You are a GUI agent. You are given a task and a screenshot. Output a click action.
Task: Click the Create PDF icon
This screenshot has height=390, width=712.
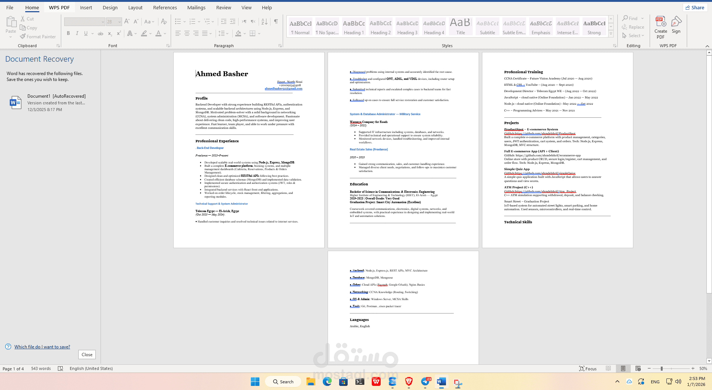(x=660, y=27)
